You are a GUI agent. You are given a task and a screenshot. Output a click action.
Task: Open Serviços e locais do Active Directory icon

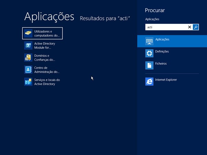(x=28, y=82)
